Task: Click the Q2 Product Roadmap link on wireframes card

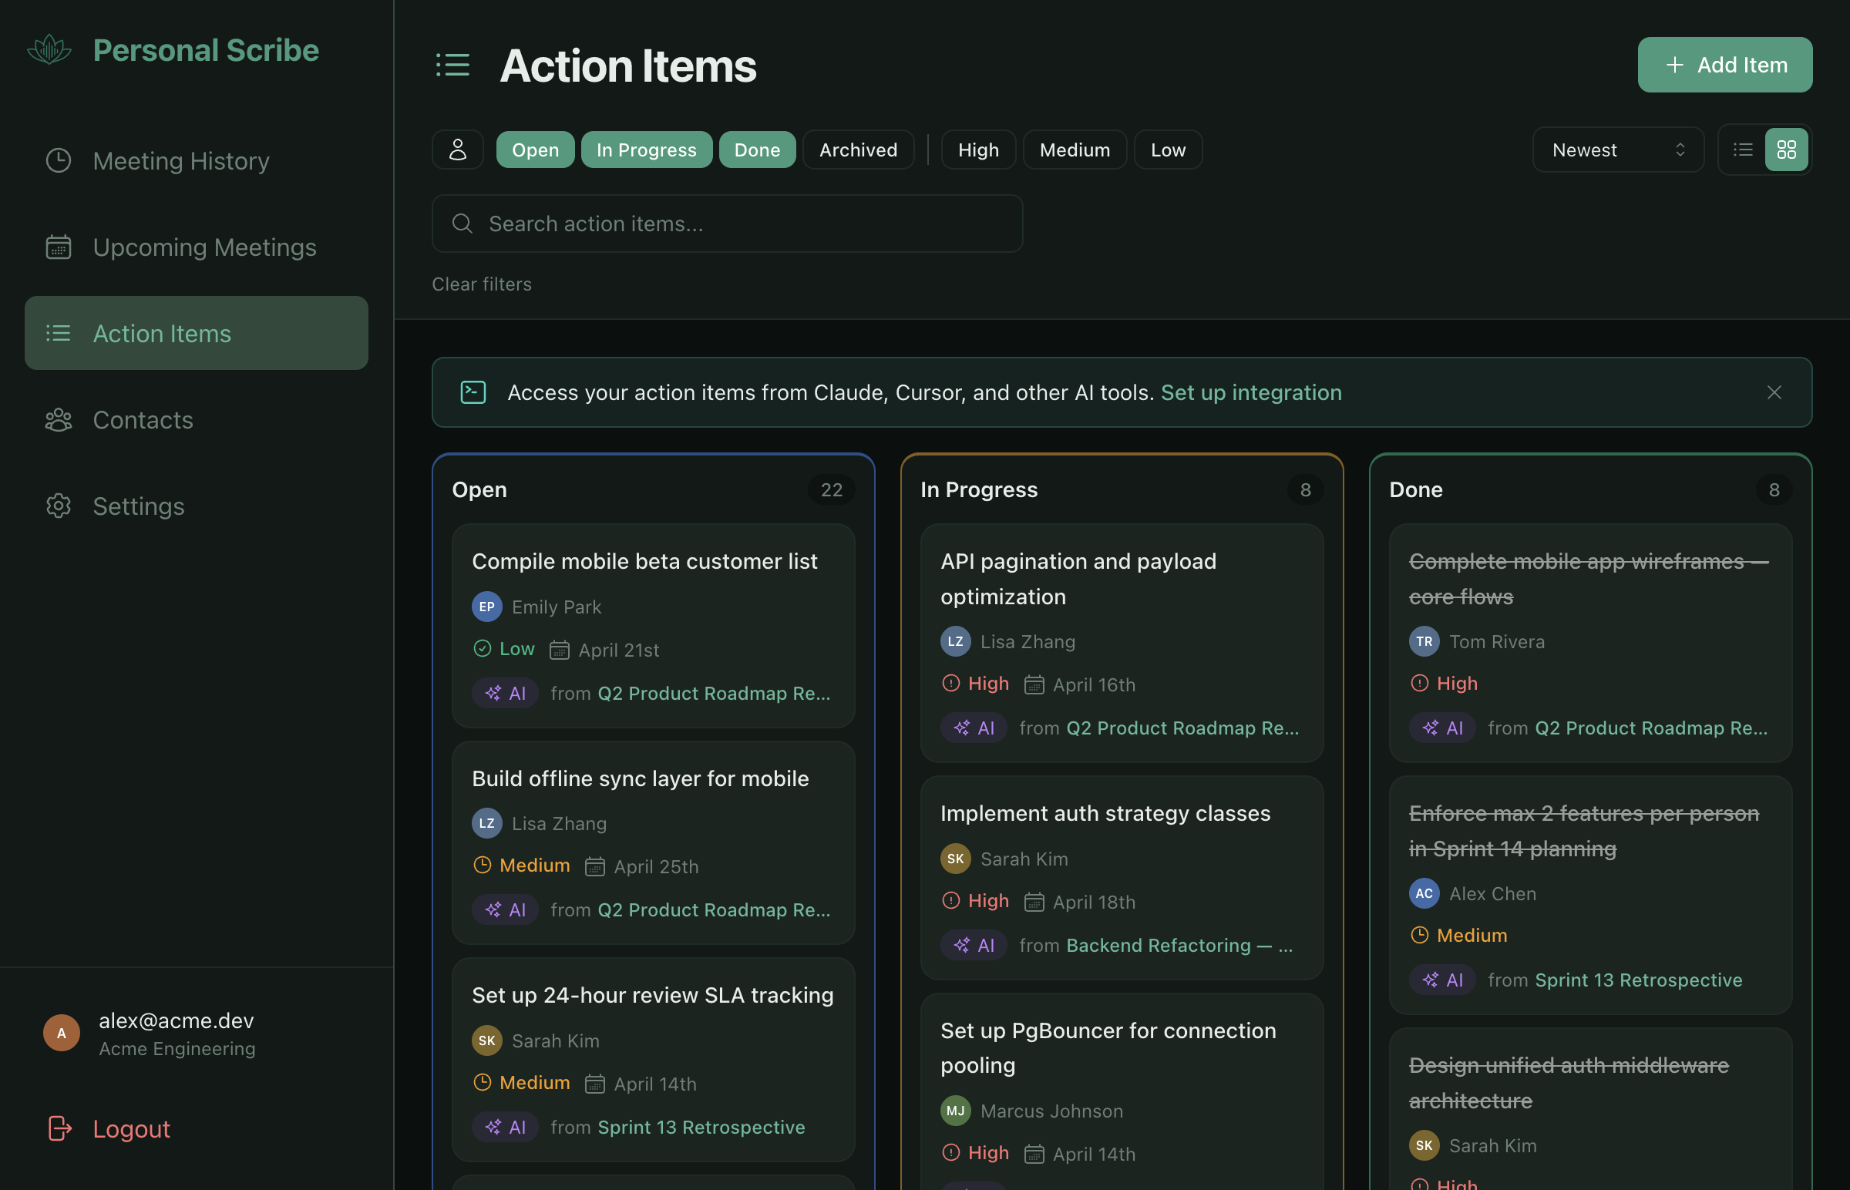Action: (1650, 728)
